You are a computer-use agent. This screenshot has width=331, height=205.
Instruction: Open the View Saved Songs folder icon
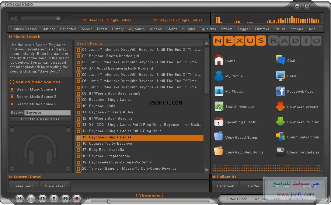tap(219, 136)
